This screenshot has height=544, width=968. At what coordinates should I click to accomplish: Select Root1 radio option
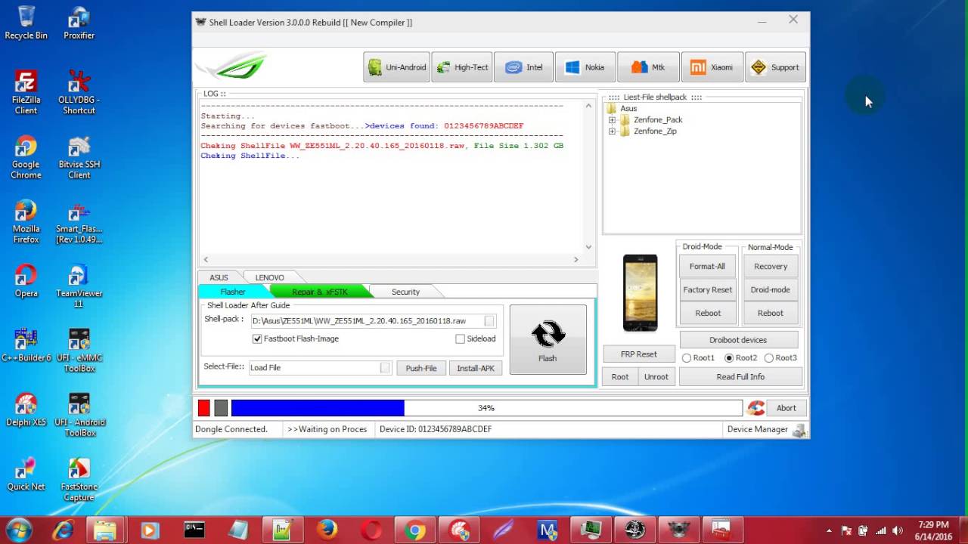tap(687, 358)
